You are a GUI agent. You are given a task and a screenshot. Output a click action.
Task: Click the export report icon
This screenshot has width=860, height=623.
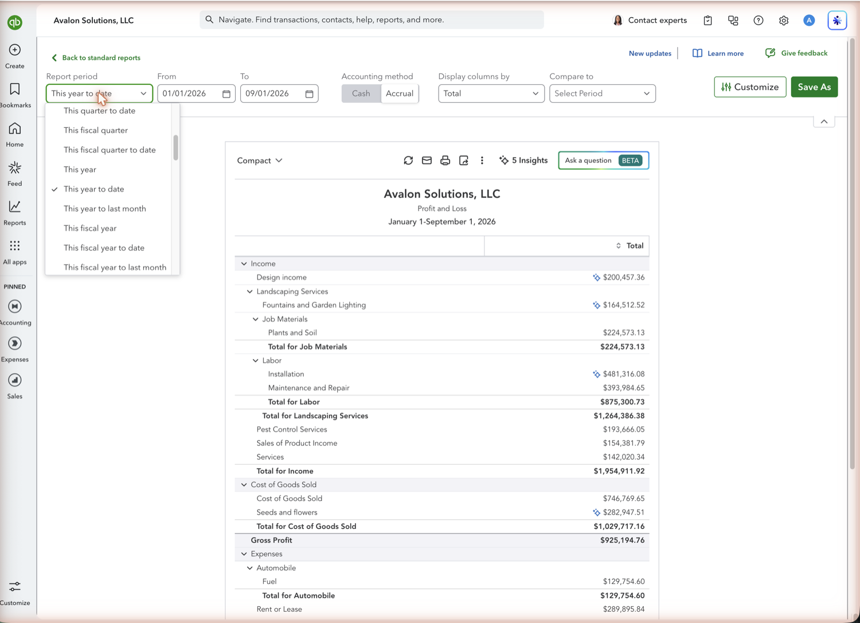pos(464,161)
